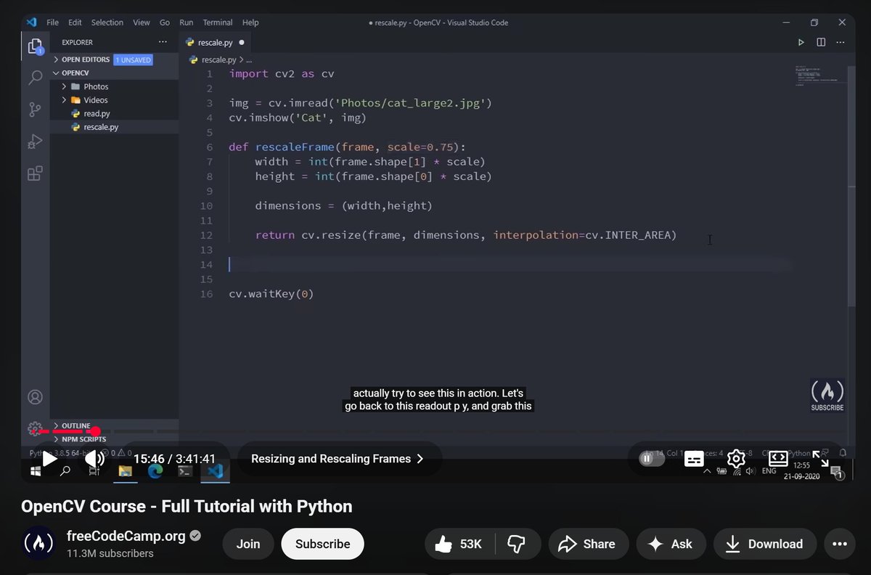This screenshot has height=575, width=871.
Task: Open the View menu
Action: coord(142,23)
